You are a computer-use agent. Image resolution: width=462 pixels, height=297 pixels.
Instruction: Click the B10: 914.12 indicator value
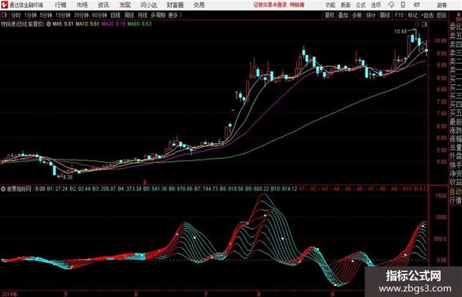point(284,189)
